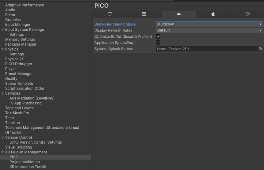Open Editor settings
264x170 pixels.
click(10, 15)
